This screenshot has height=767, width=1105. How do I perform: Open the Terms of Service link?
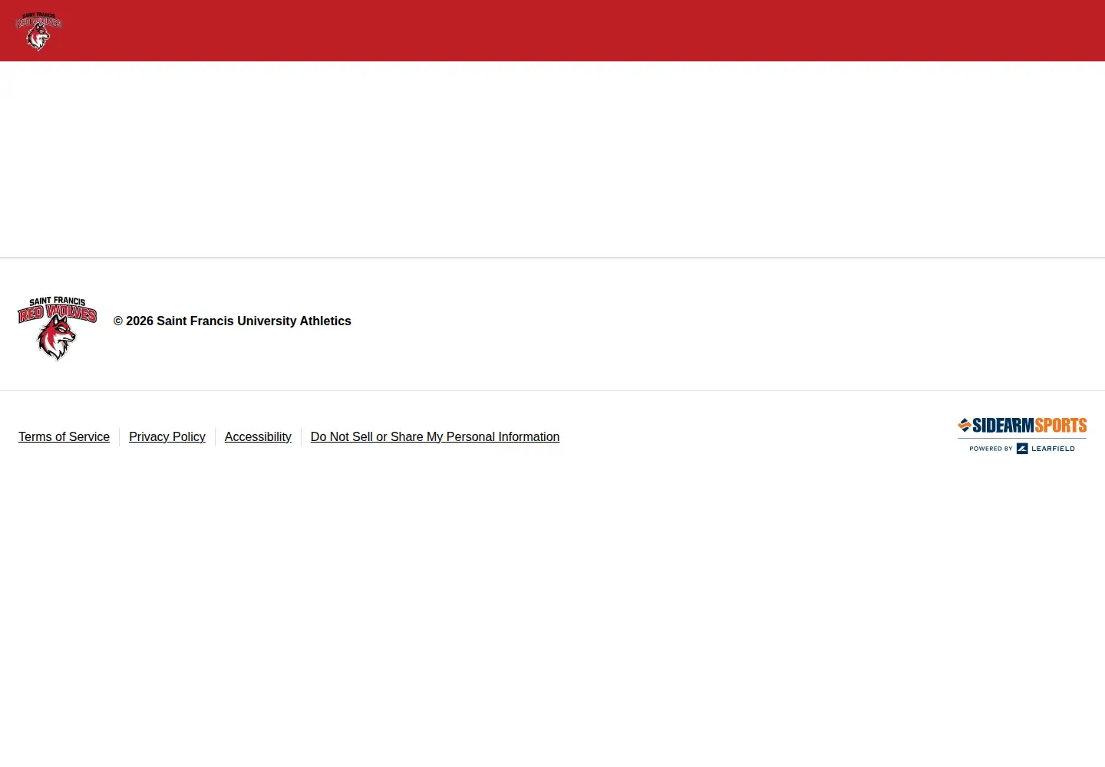64,437
